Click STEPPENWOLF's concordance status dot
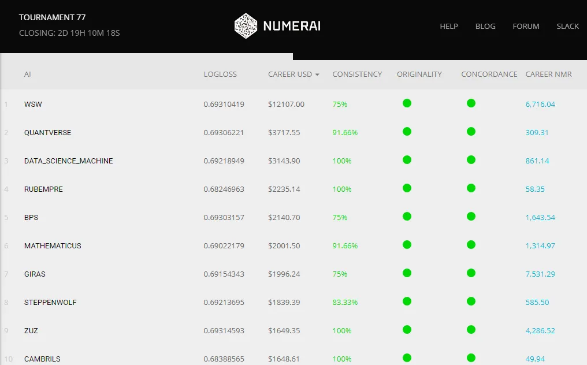Screen dimensions: 587x365 click(471, 301)
